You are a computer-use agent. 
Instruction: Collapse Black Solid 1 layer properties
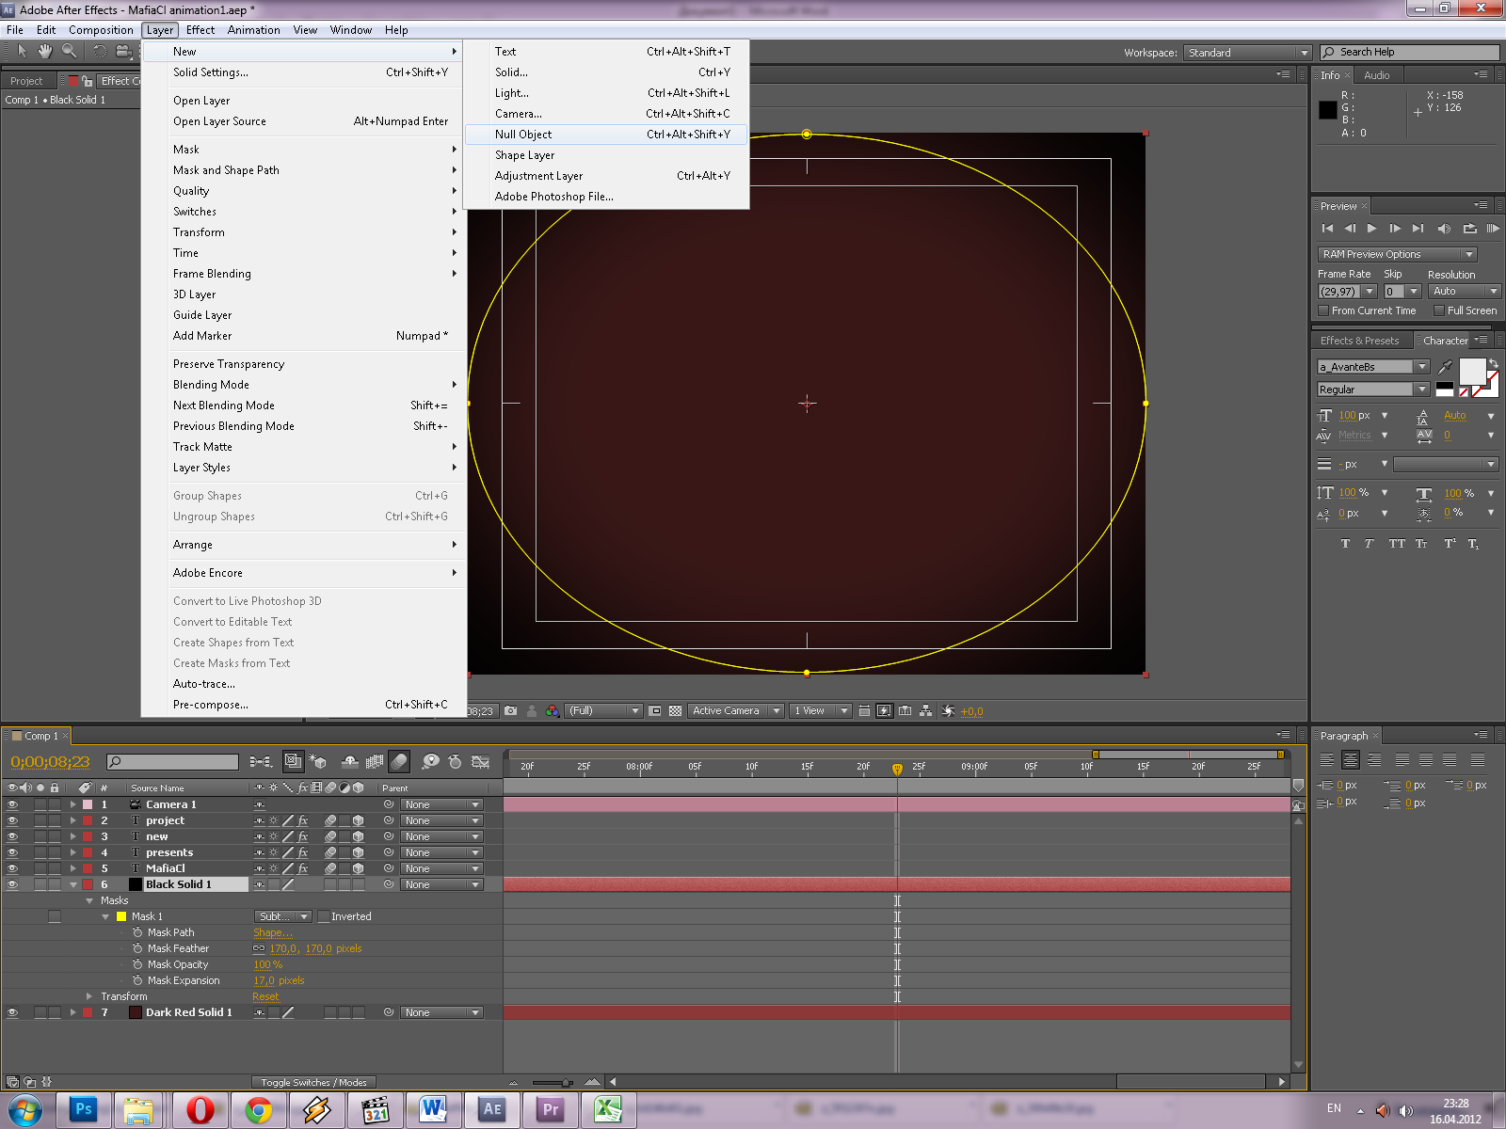[73, 884]
